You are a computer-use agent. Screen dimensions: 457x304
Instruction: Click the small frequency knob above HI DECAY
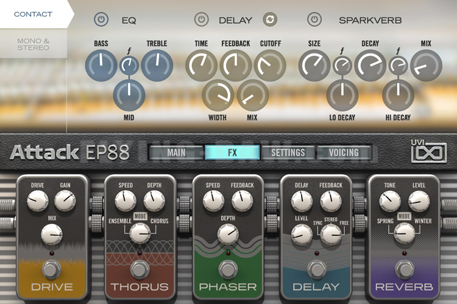(x=398, y=66)
